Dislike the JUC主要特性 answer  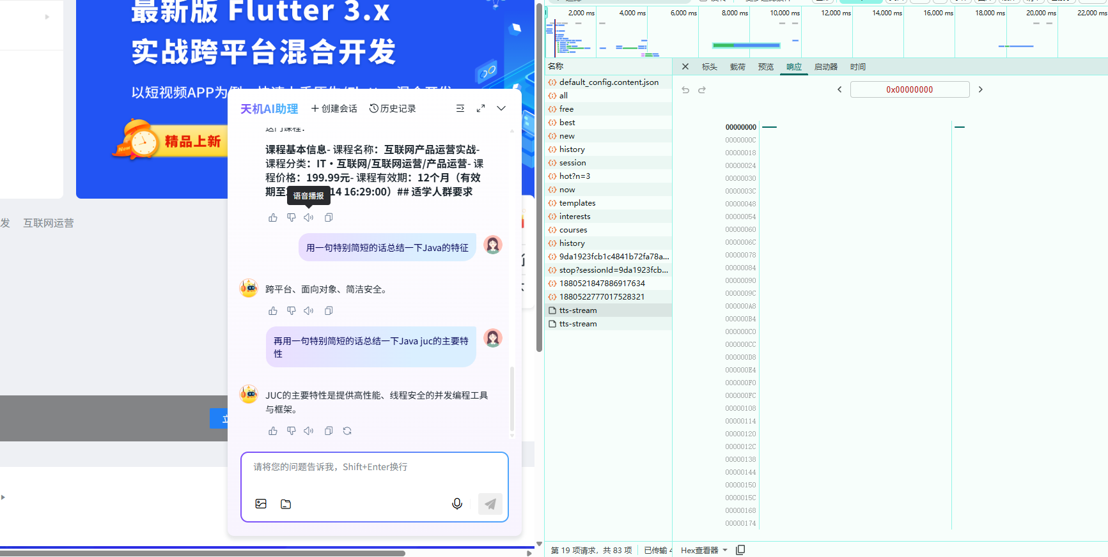pyautogui.click(x=292, y=431)
